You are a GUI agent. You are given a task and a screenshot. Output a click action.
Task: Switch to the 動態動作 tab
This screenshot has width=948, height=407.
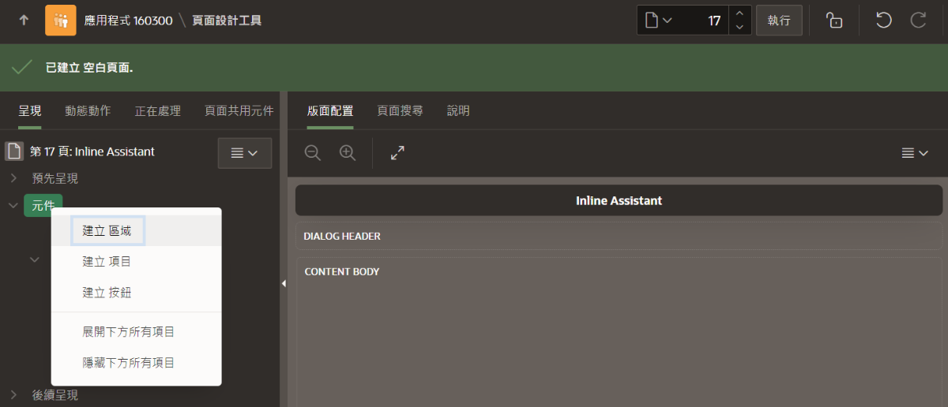click(88, 111)
